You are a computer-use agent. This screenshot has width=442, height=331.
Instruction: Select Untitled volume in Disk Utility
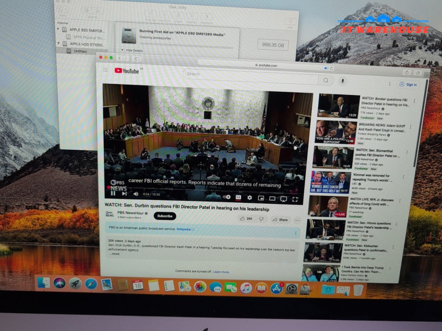tap(80, 51)
